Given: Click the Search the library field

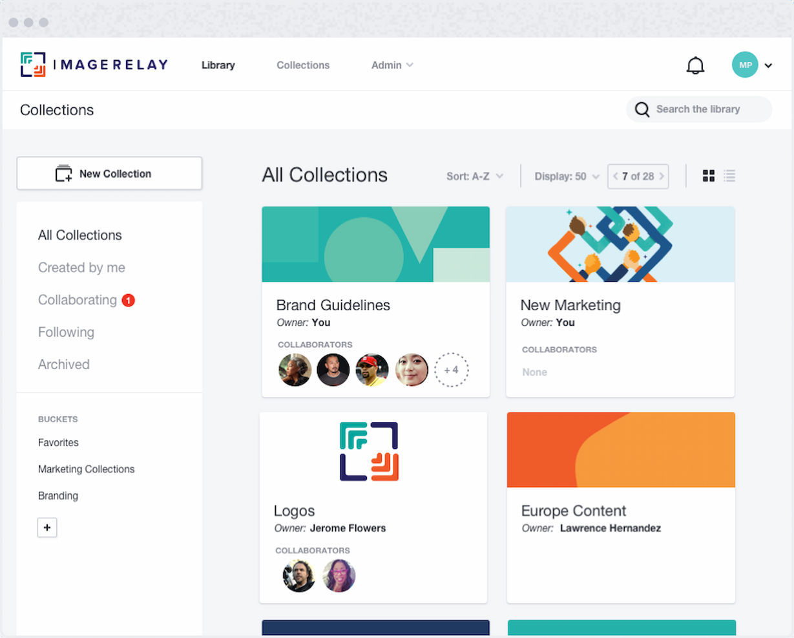Looking at the screenshot, I should (x=699, y=109).
